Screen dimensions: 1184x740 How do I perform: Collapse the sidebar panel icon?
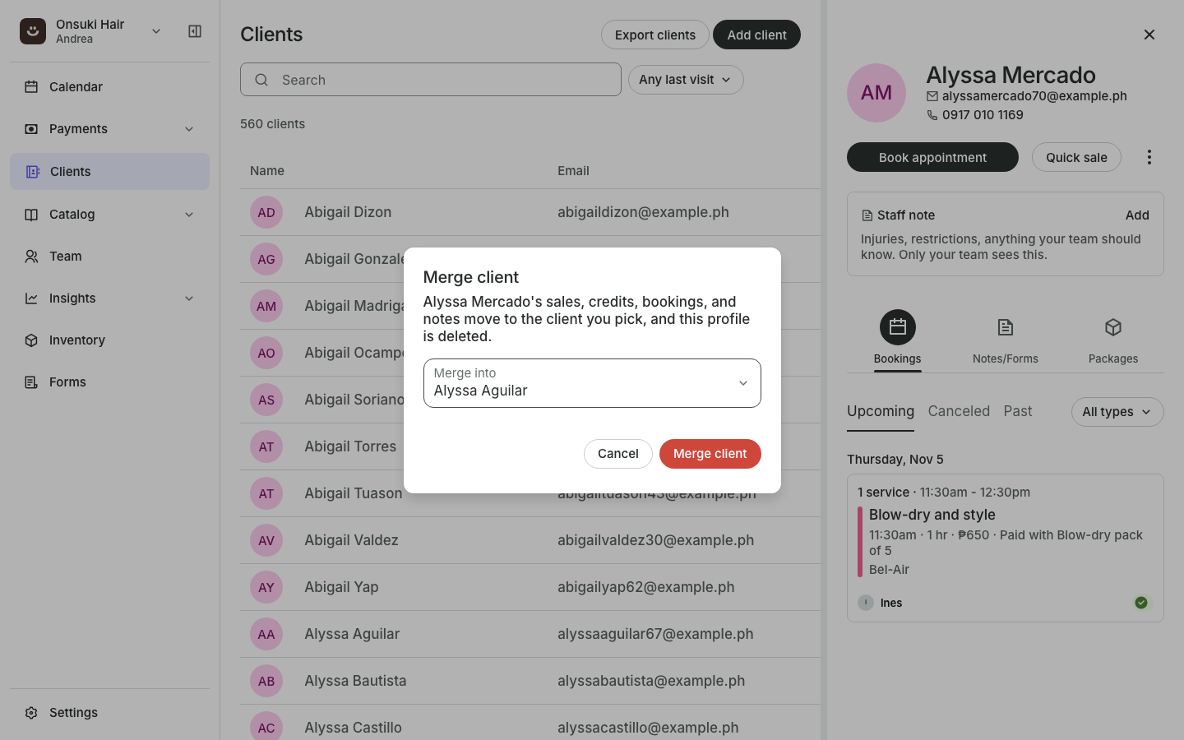click(x=195, y=31)
